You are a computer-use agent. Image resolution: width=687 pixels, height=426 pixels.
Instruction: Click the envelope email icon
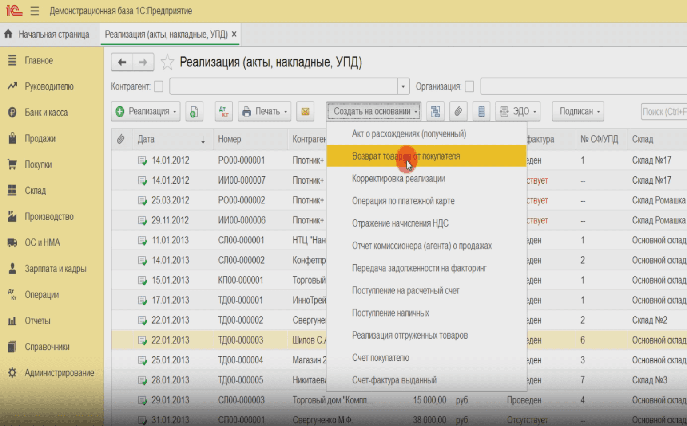point(305,112)
